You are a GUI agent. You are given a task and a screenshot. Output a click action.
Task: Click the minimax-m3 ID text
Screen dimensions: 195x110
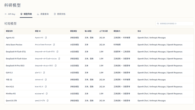(40, 94)
